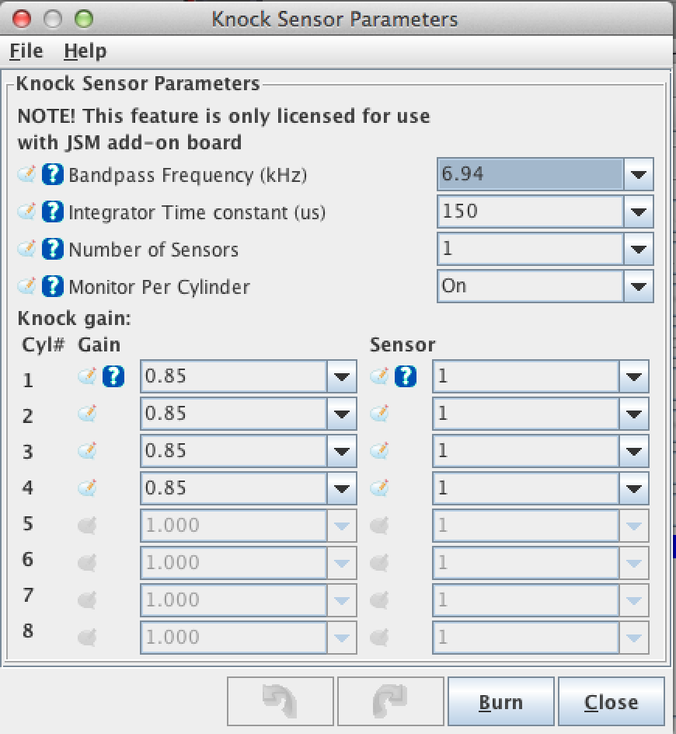This screenshot has width=676, height=734.
Task: Open cylinder 4 Sensor dropdown
Action: [633, 488]
